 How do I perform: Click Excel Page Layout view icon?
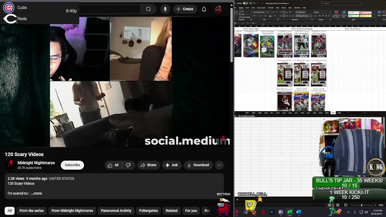338,205
